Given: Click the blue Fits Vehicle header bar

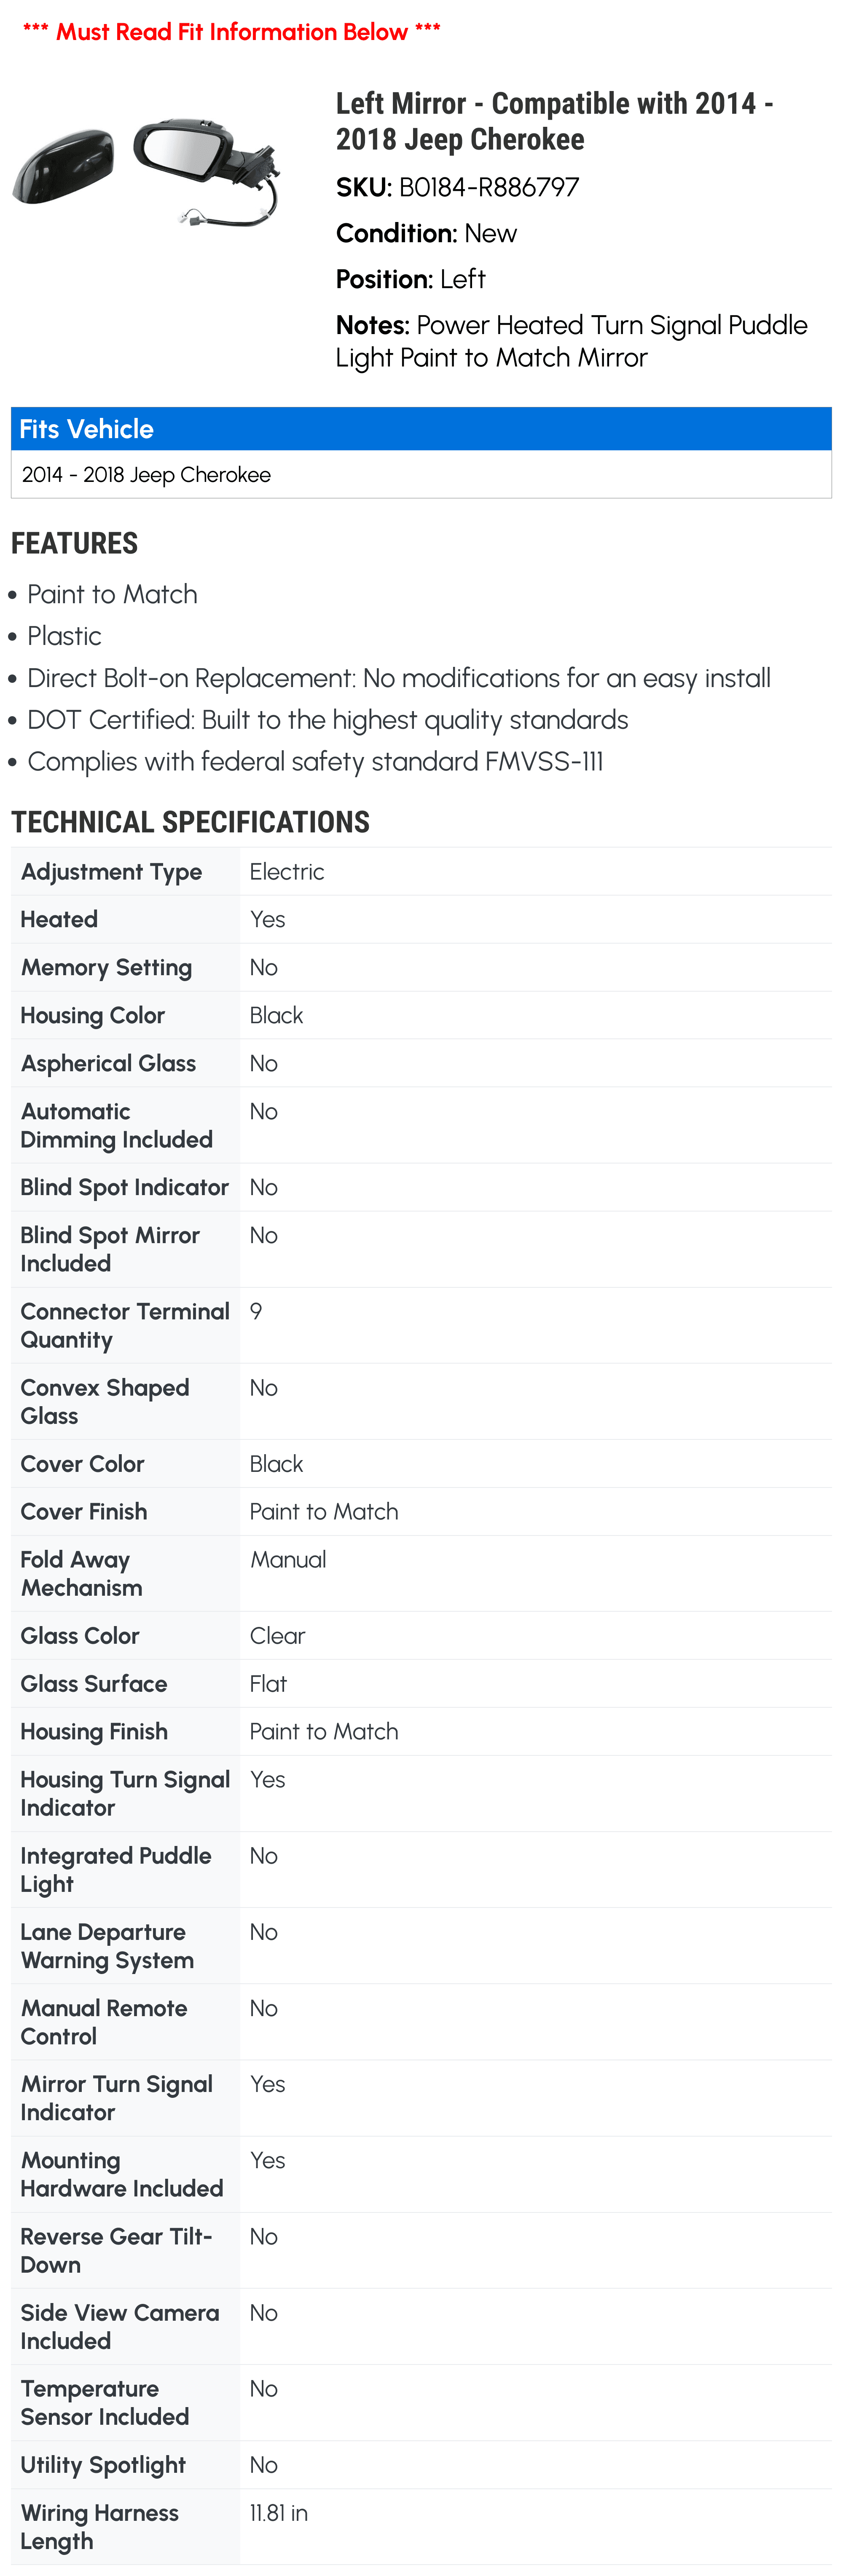Looking at the screenshot, I should click(x=421, y=429).
